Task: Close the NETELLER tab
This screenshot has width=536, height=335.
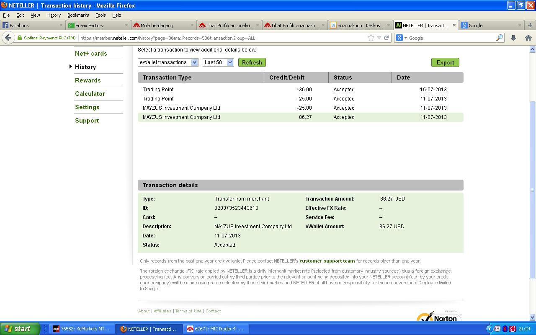Action: (454, 25)
